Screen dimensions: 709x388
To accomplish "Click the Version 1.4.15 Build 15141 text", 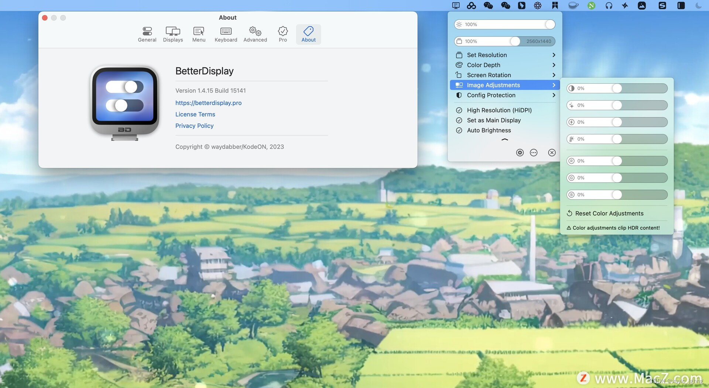I will [x=210, y=91].
